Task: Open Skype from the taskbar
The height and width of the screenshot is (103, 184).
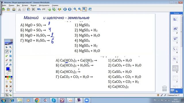Action: tap(54, 100)
